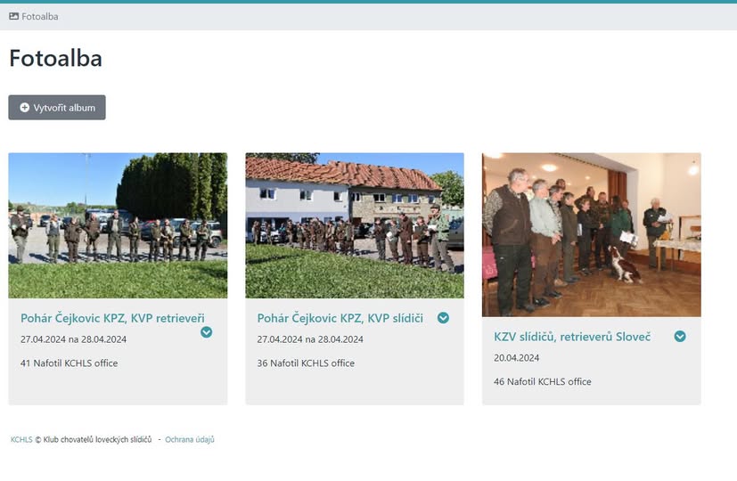This screenshot has width=737, height=481.
Task: Click the Pohár Čejkovic KPZ, KVP retrieveři title
Action: [112, 318]
